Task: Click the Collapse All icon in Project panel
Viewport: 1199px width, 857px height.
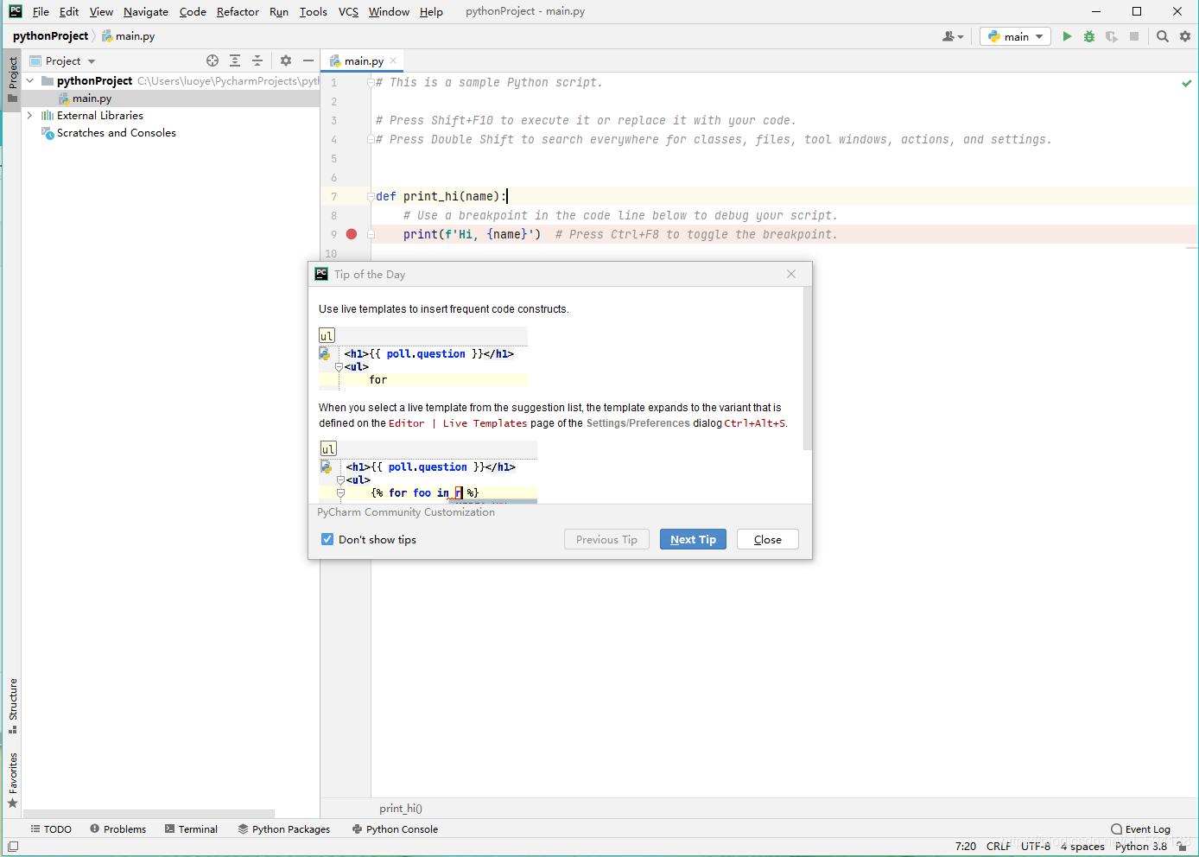Action: [257, 60]
